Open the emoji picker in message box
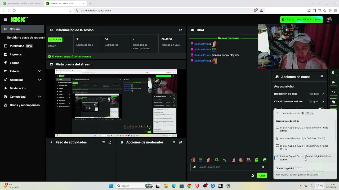This screenshot has width=339, height=190. pyautogui.click(x=263, y=167)
